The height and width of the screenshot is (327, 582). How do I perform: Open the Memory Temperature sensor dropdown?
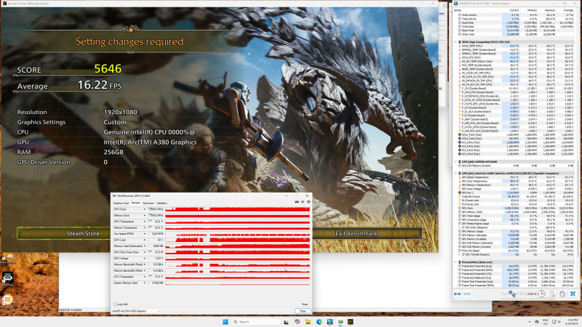coord(144,227)
